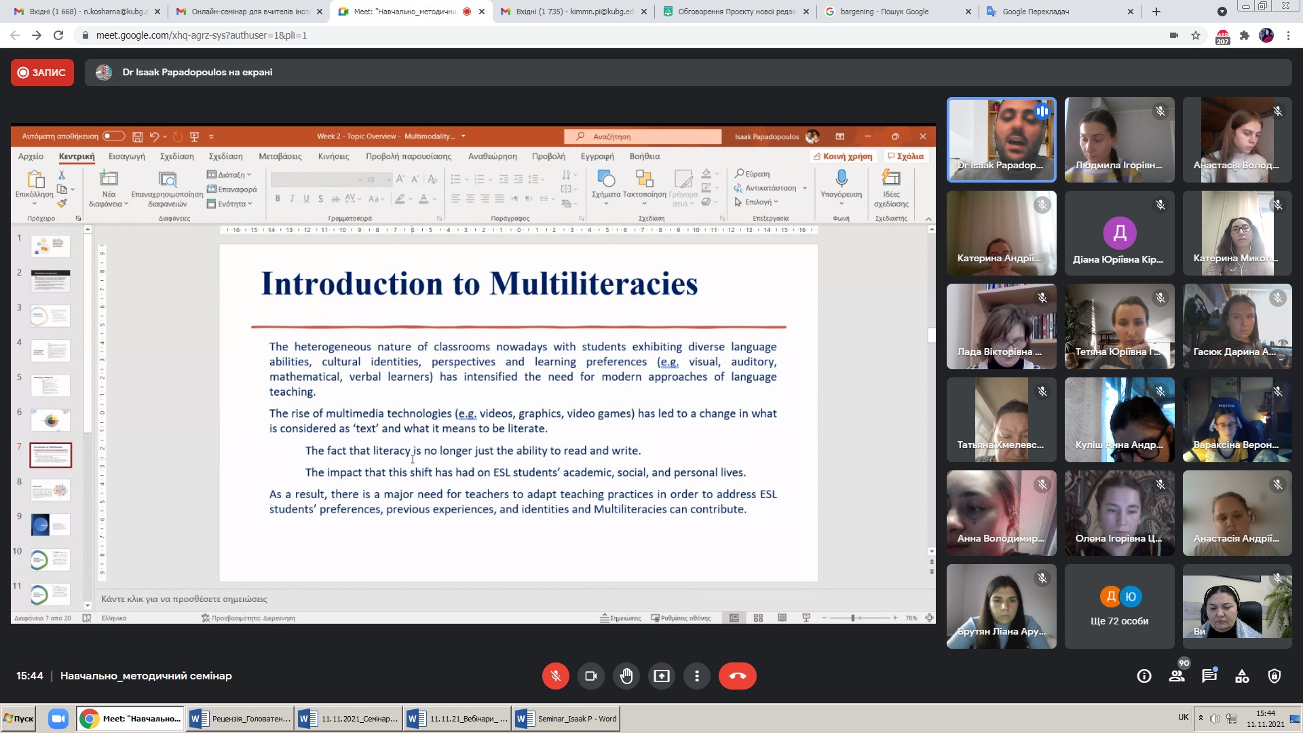This screenshot has width=1303, height=733.
Task: Open Chrome three-dot menu
Action: (x=1288, y=35)
